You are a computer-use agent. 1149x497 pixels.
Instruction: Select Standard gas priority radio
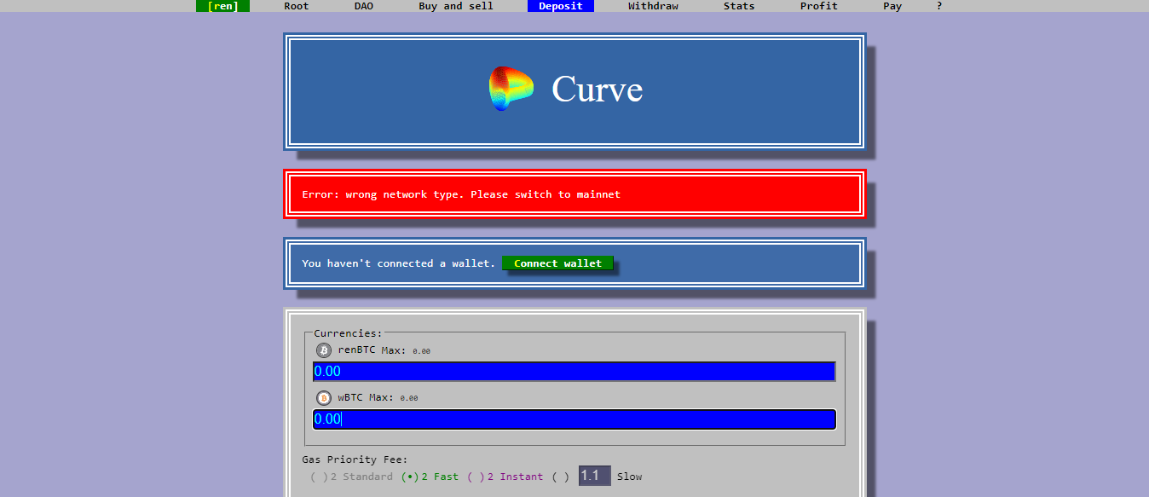(x=319, y=477)
